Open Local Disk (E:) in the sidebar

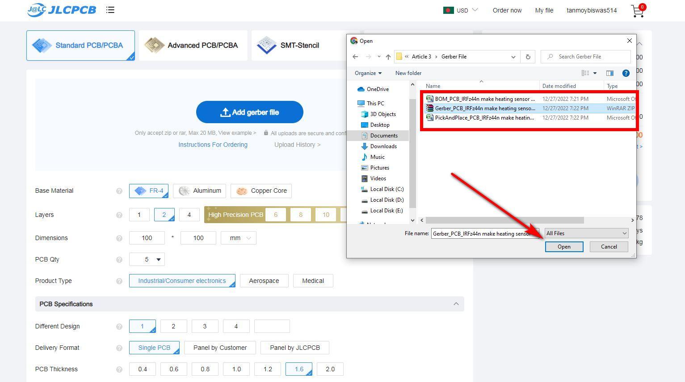coord(382,211)
